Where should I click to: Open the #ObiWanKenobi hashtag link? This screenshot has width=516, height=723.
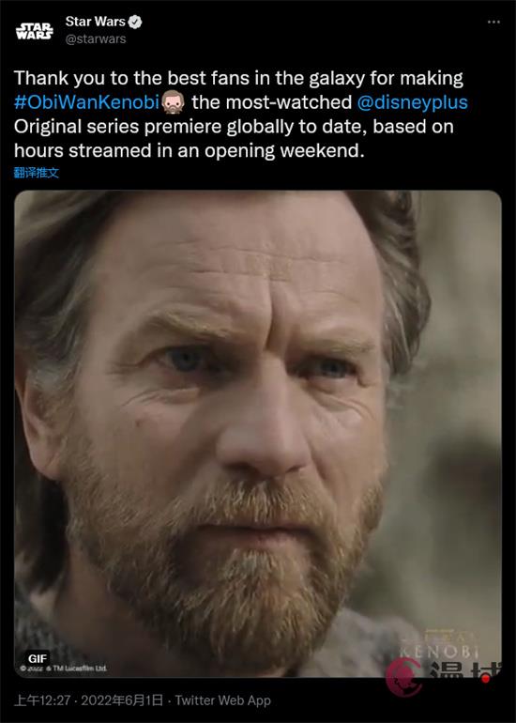click(86, 102)
